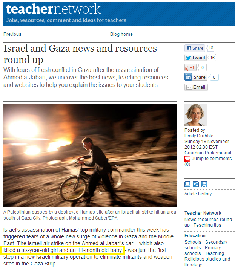Open the Guardian Professional link
The width and height of the screenshot is (235, 267).
click(x=208, y=153)
